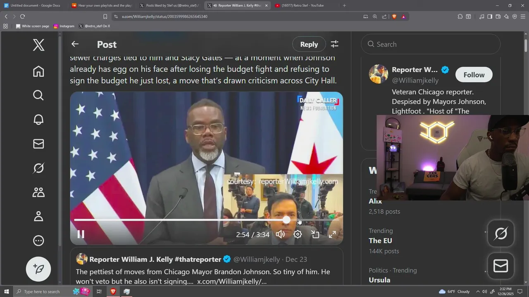Bookmark this page icon
The height and width of the screenshot is (297, 529).
(105, 16)
